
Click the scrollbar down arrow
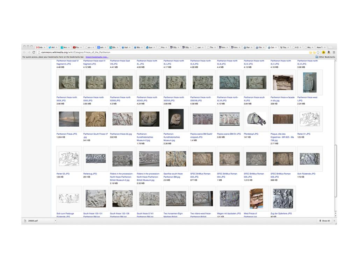pyautogui.click(x=335, y=215)
